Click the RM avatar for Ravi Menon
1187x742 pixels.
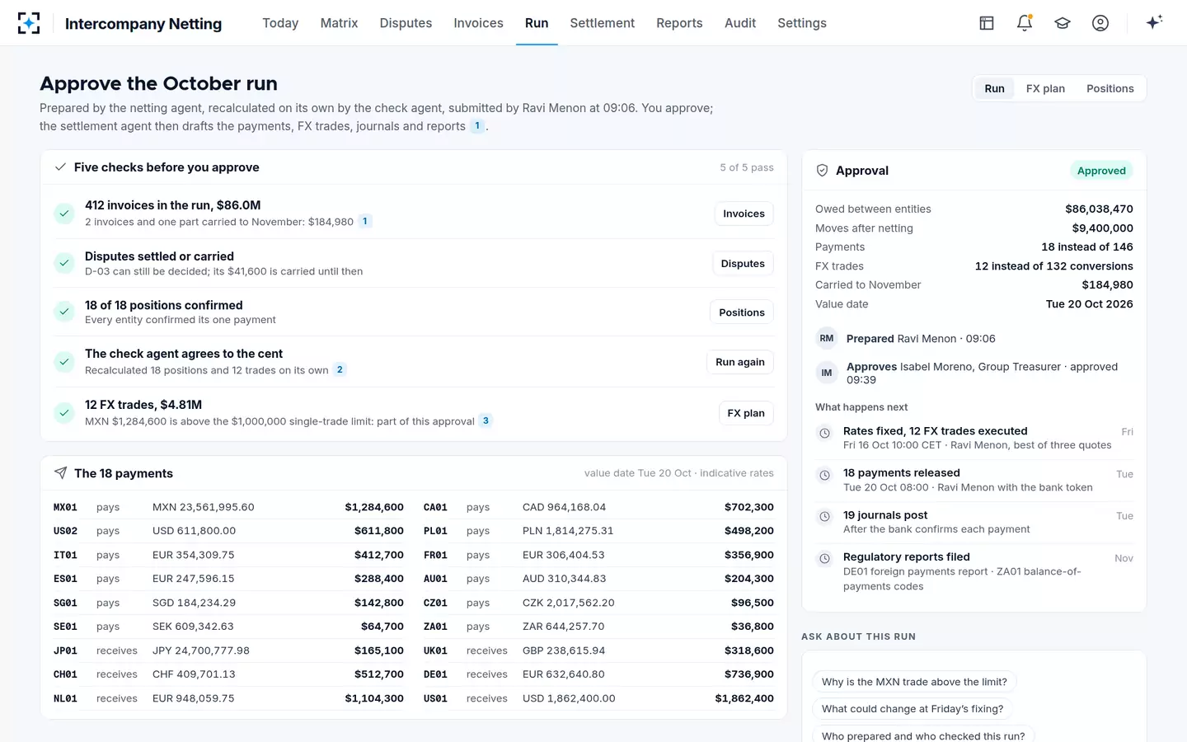(x=827, y=339)
